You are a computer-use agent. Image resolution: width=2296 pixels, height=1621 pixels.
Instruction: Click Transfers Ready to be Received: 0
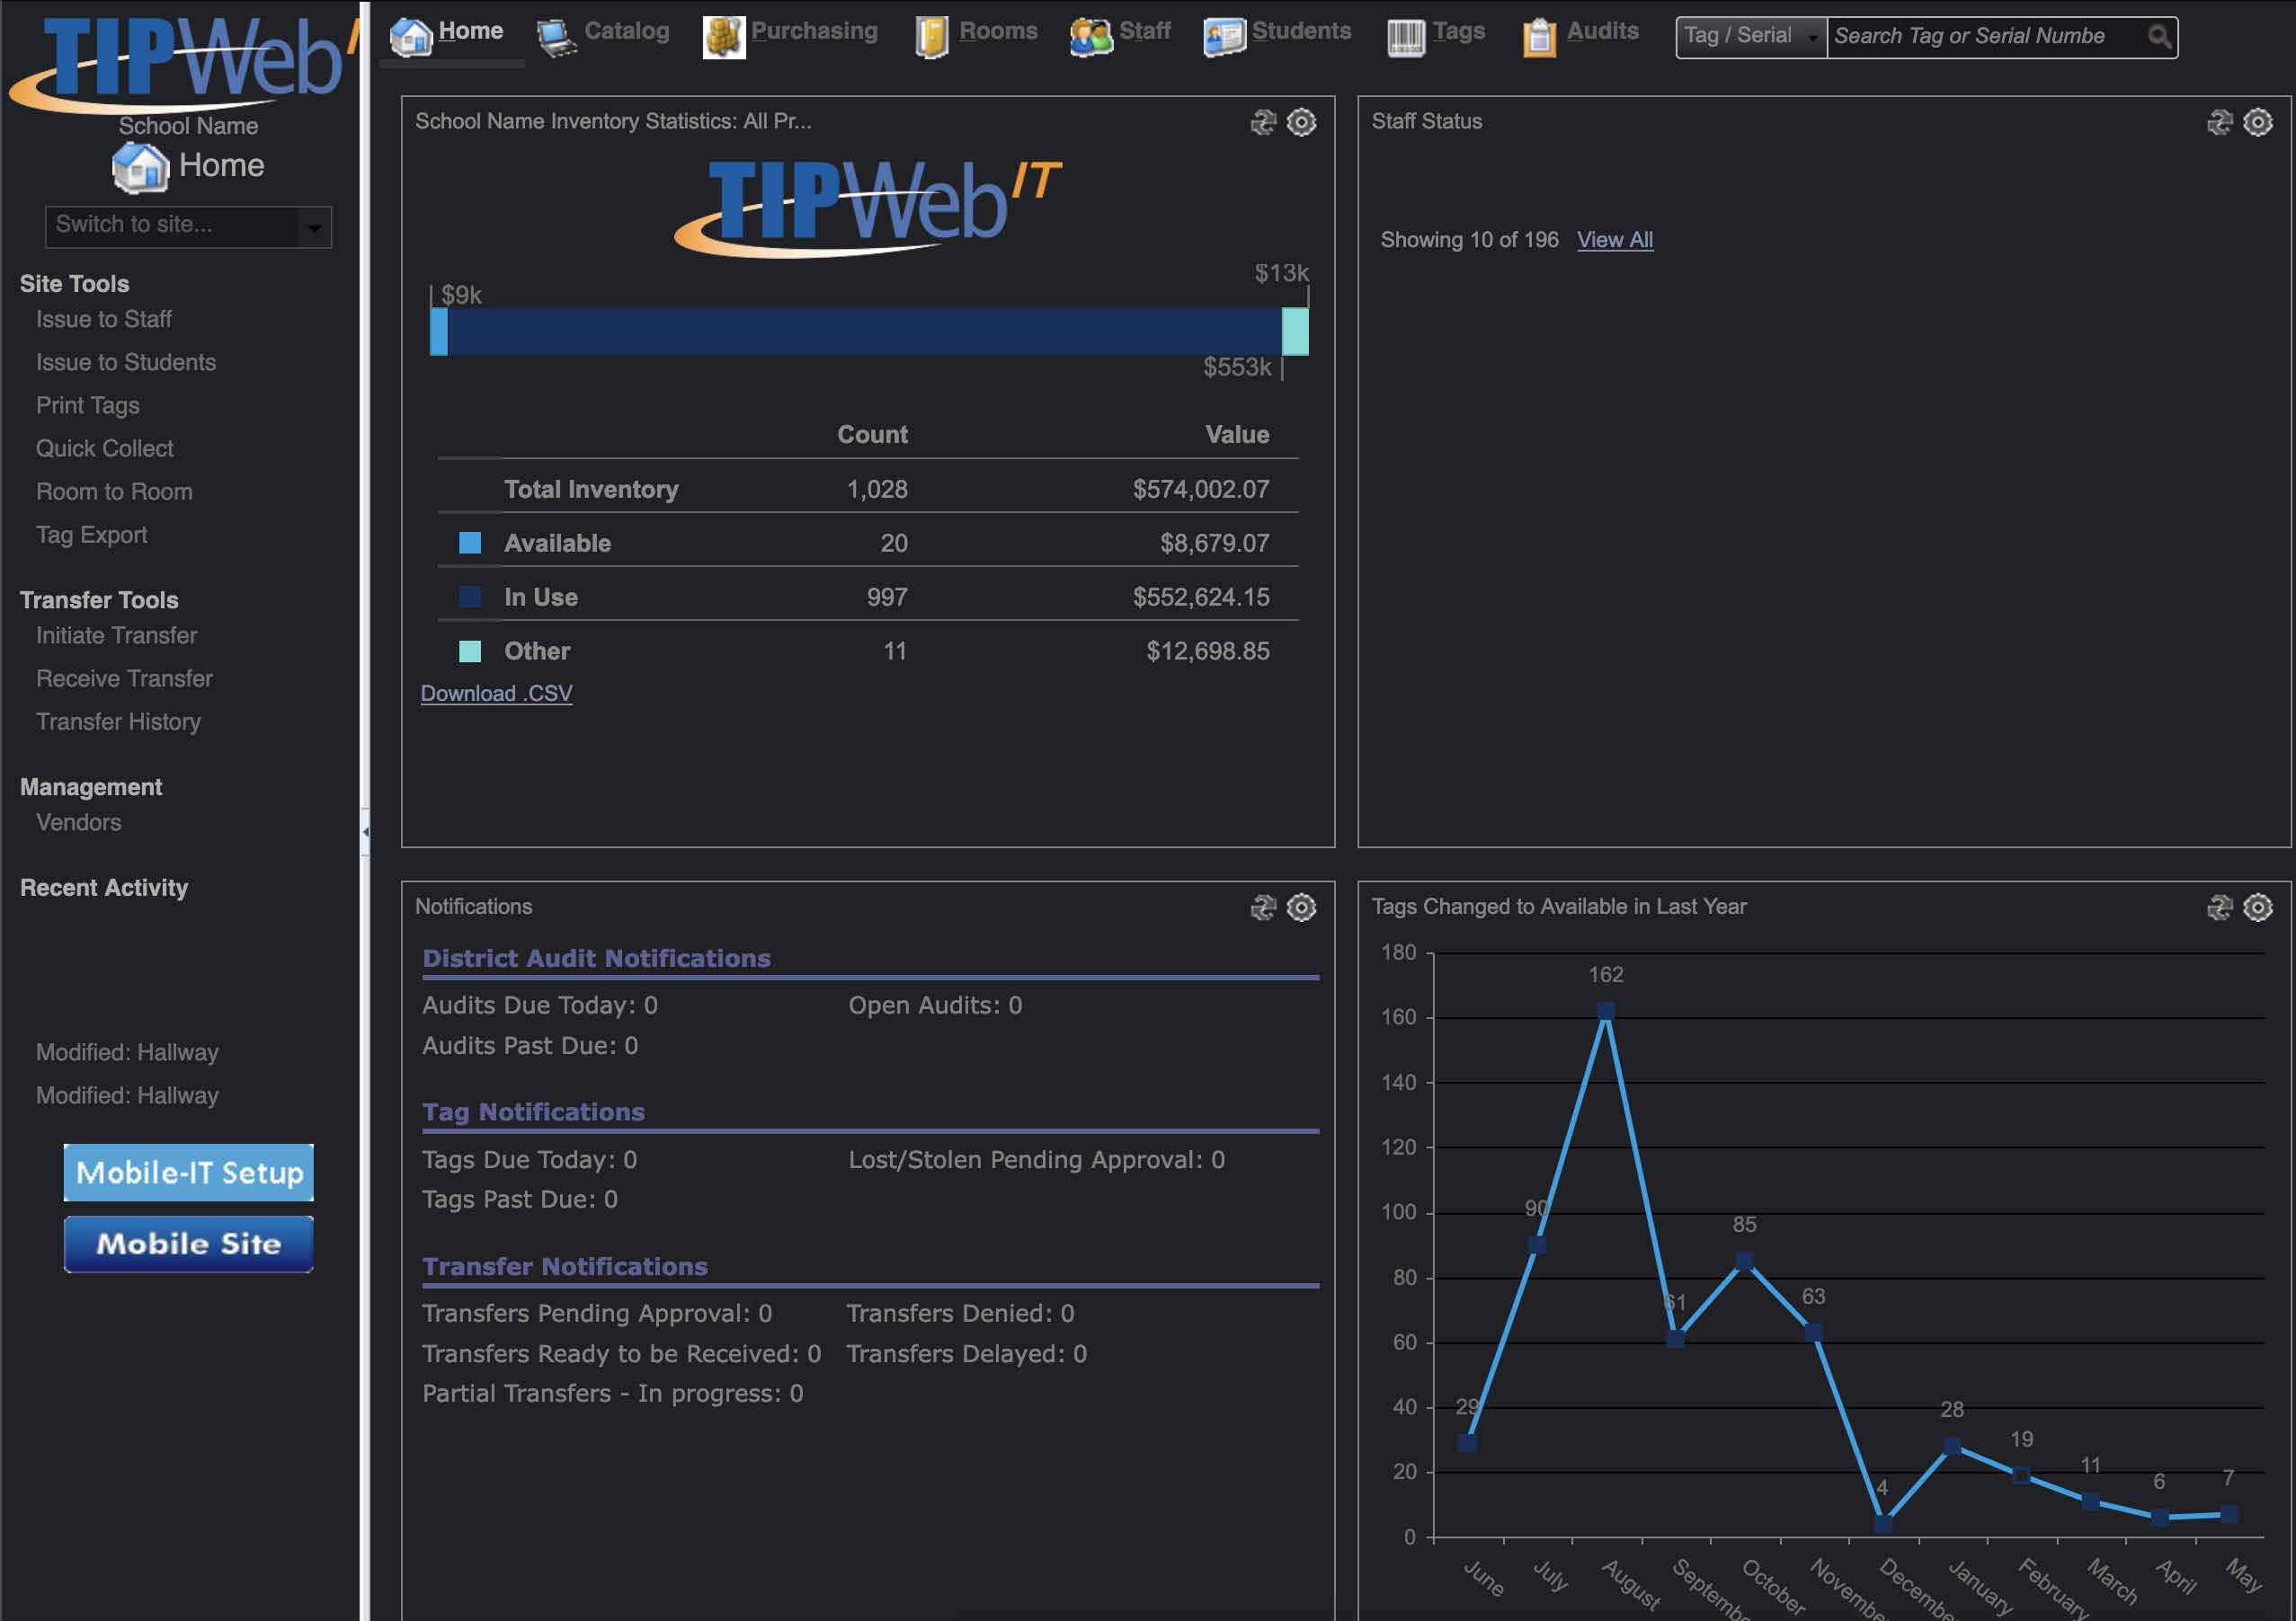click(621, 1354)
